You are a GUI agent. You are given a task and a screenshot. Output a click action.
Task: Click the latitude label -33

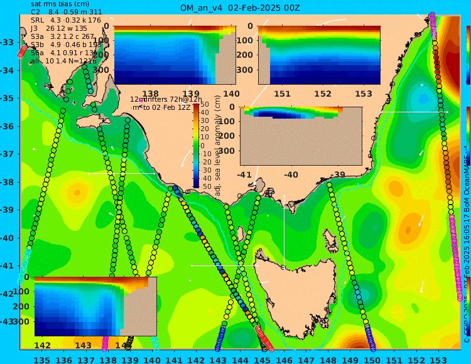7,42
